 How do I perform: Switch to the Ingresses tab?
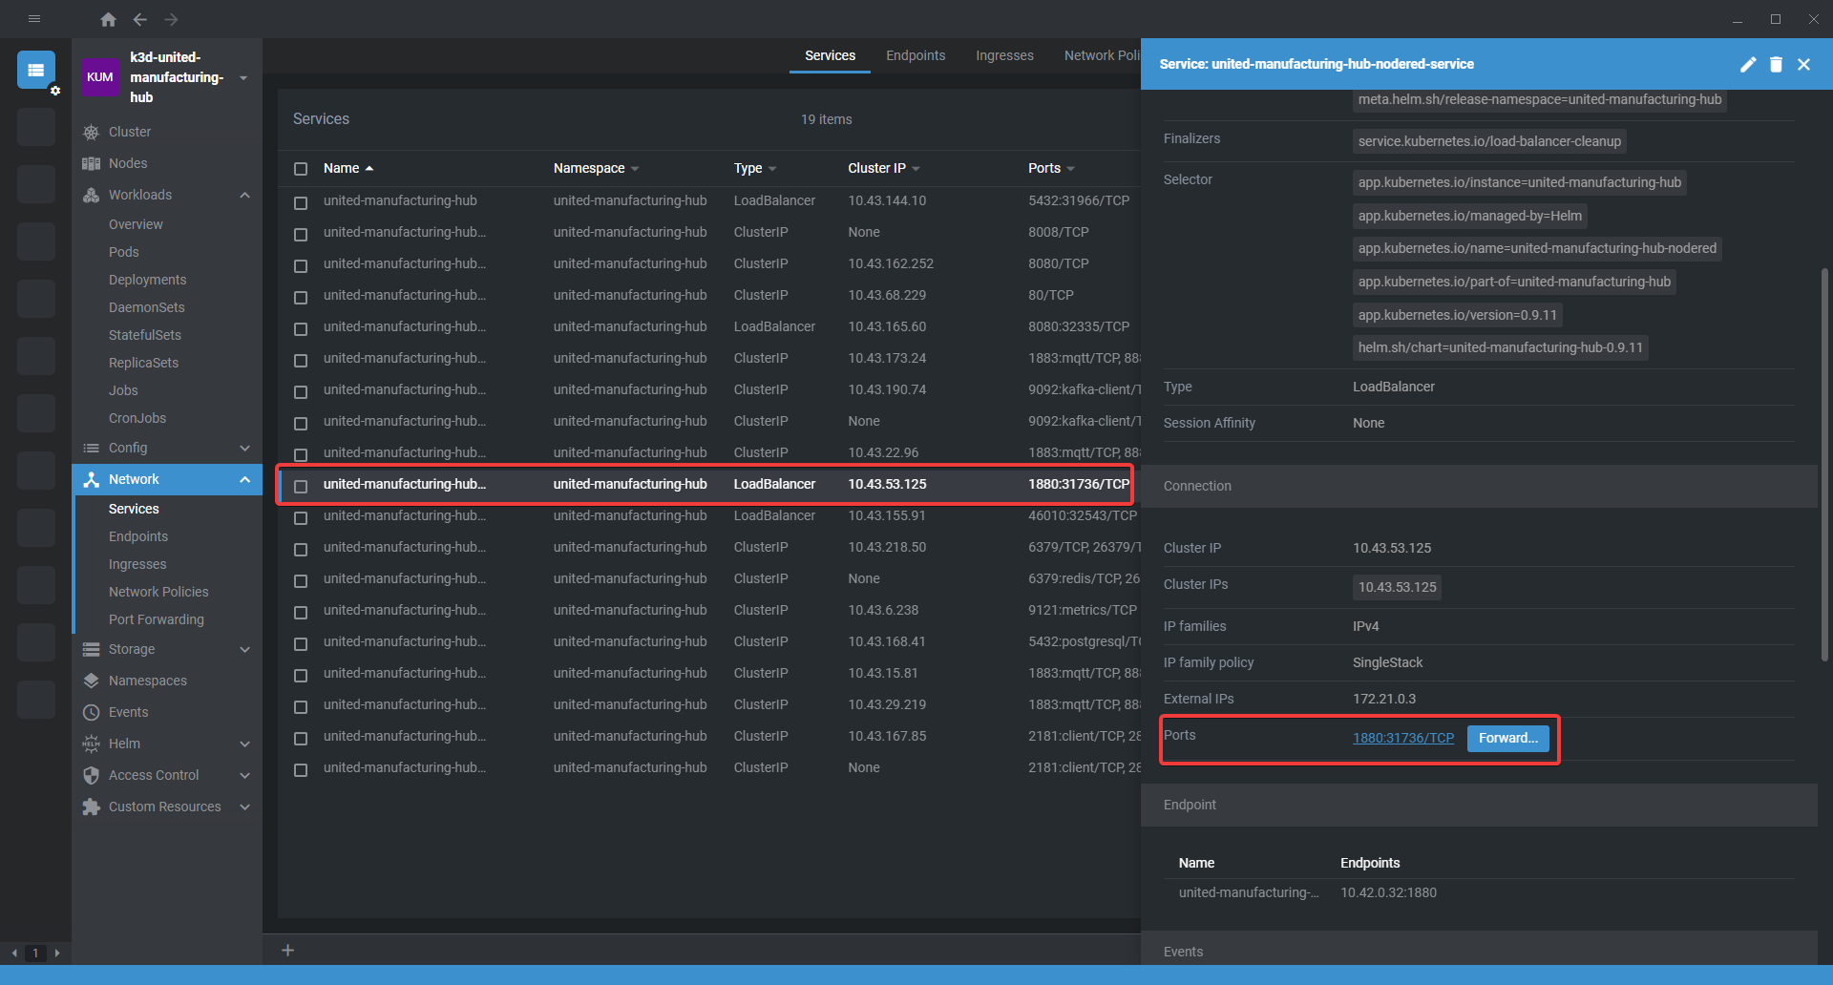point(1004,55)
